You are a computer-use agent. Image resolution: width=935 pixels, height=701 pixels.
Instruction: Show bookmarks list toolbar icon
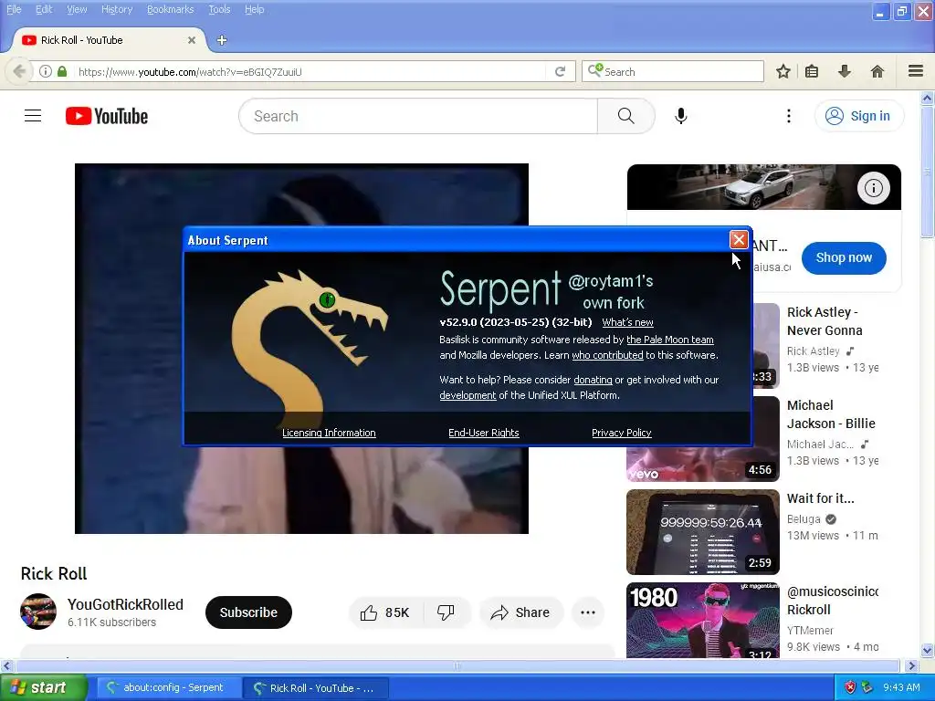pos(812,71)
